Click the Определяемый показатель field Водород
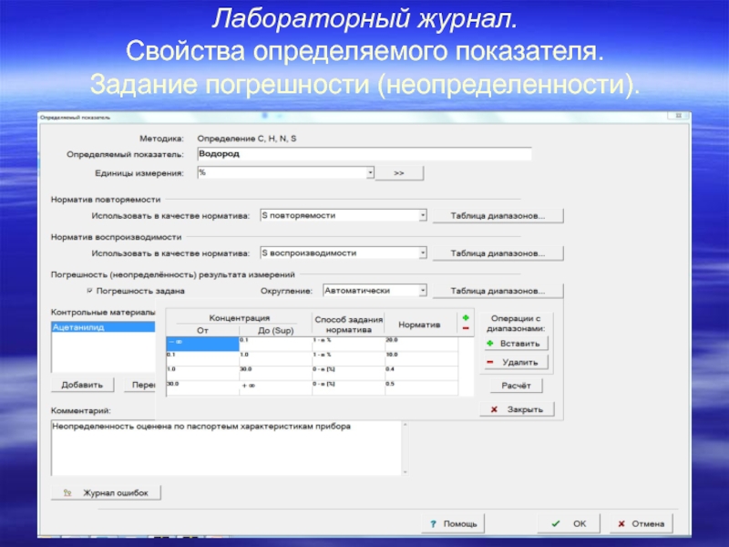The width and height of the screenshot is (729, 547). (x=363, y=154)
